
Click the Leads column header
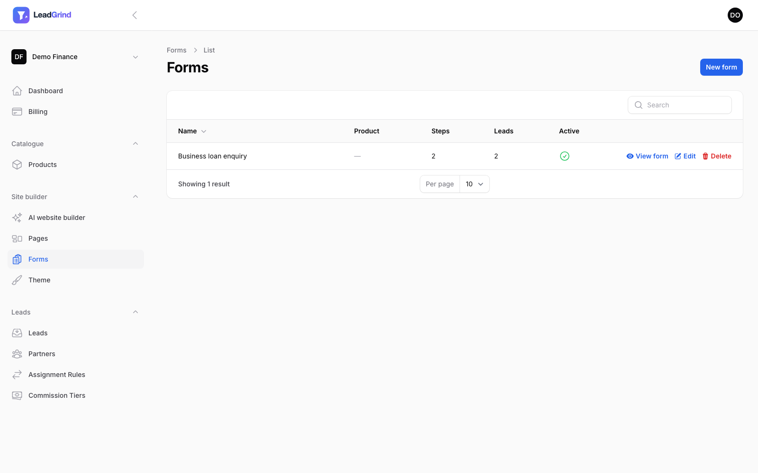pyautogui.click(x=504, y=131)
